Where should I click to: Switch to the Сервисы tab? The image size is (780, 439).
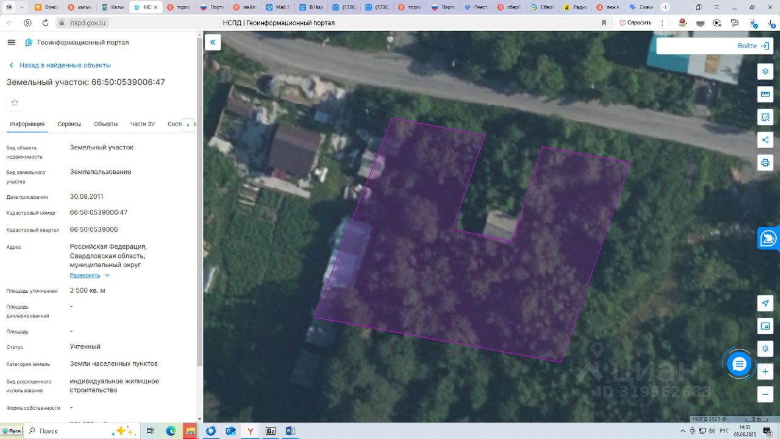pyautogui.click(x=69, y=124)
